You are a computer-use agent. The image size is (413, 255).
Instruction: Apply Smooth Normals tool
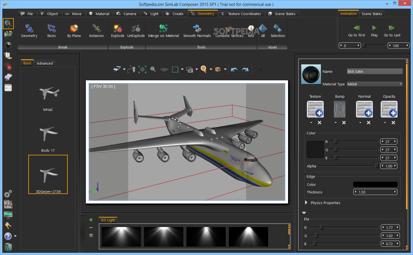click(x=197, y=31)
